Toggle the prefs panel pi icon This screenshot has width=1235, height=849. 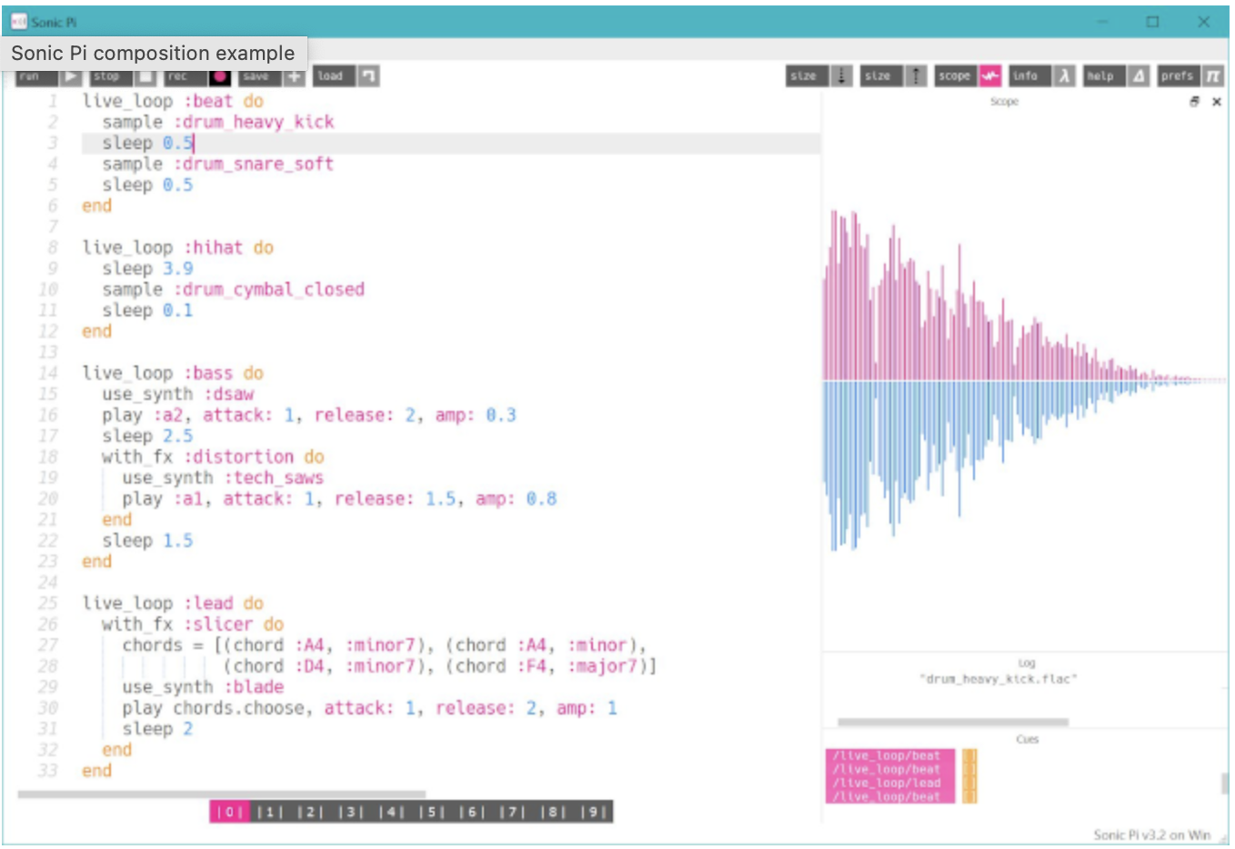(x=1213, y=76)
